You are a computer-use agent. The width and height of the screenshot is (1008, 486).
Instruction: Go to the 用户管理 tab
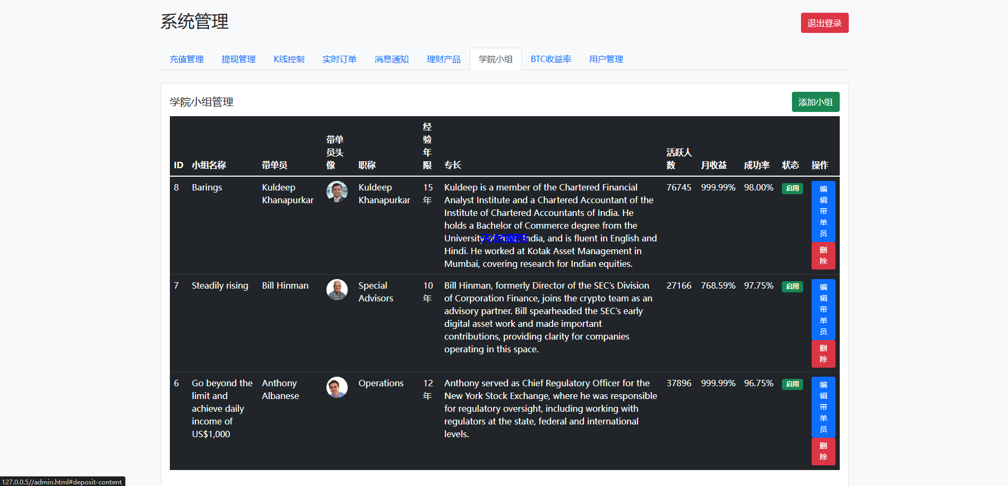tap(606, 59)
